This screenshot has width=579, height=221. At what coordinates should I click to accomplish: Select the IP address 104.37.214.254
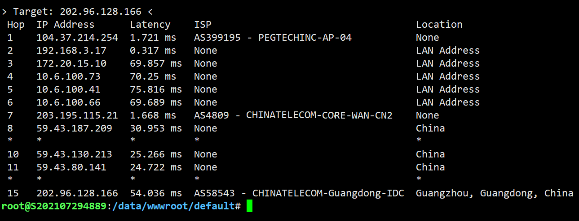click(77, 38)
